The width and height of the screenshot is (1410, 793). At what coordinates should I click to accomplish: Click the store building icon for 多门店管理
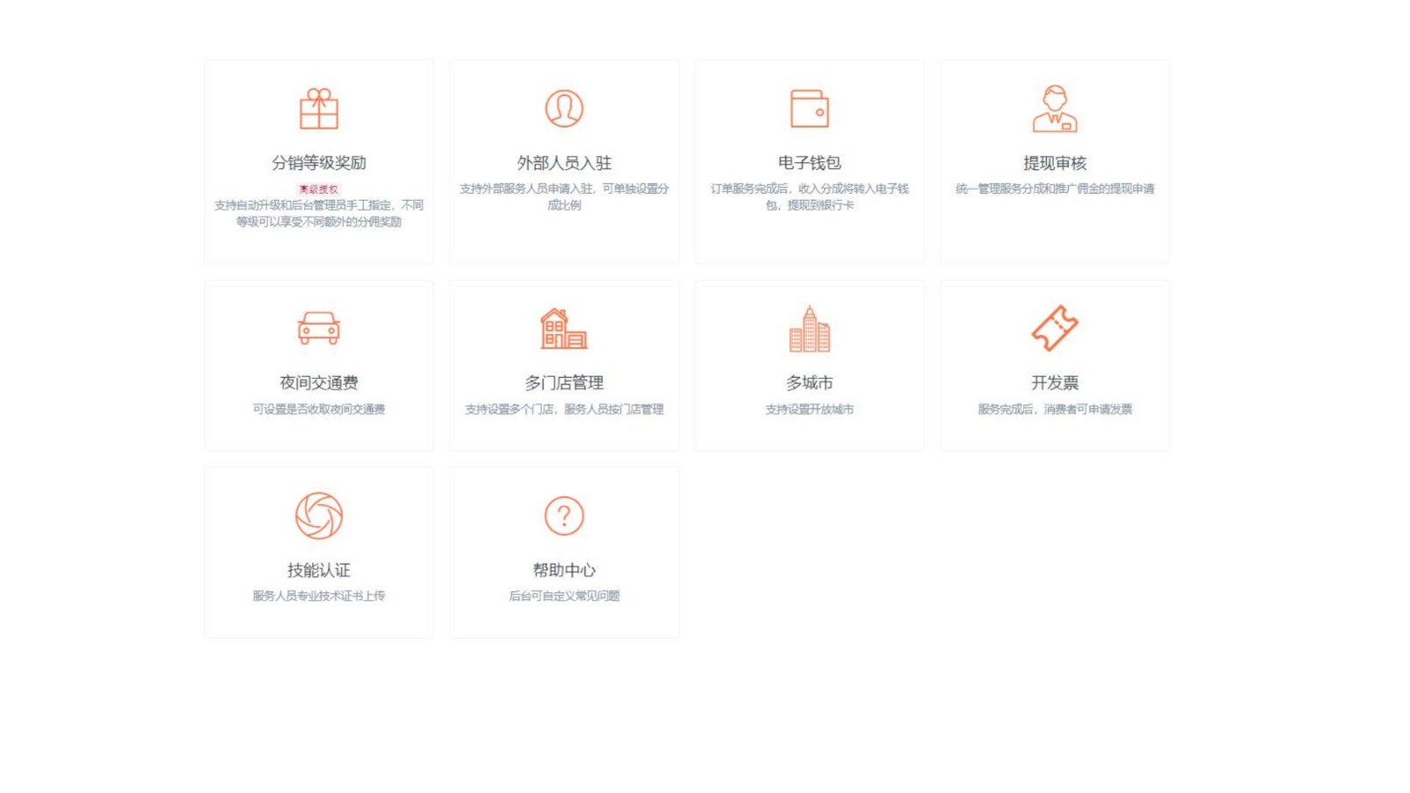(564, 329)
